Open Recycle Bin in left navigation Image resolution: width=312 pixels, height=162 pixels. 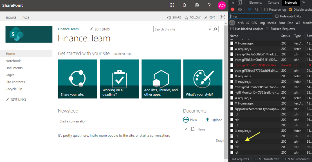14,89
